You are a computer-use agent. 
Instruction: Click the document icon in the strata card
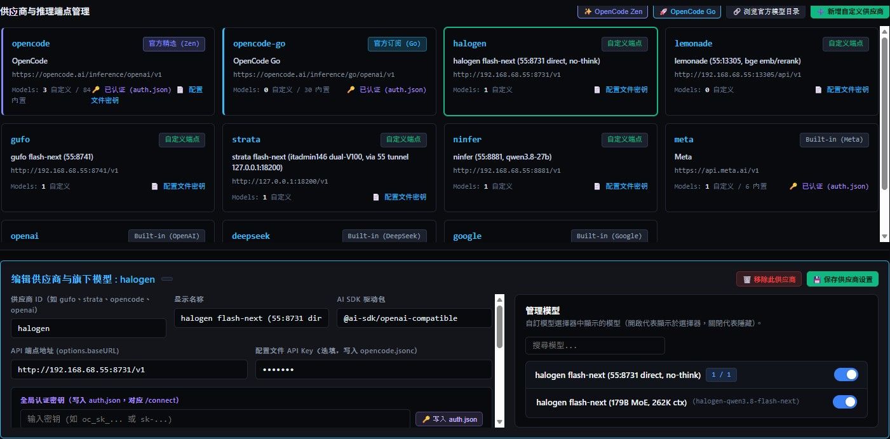tap(376, 197)
